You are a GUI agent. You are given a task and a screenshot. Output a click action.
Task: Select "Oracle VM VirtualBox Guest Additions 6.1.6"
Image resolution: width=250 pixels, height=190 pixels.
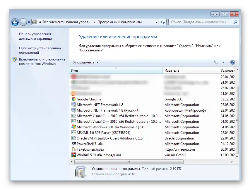coord(152,138)
